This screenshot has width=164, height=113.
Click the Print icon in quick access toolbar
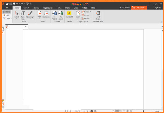click(x=14, y=4)
